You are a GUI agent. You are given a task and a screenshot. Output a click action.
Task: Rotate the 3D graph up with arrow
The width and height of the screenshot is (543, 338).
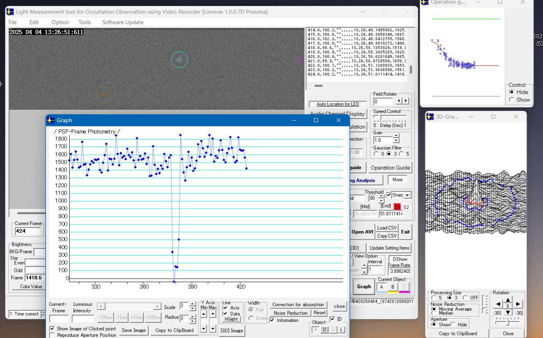[x=508, y=299]
